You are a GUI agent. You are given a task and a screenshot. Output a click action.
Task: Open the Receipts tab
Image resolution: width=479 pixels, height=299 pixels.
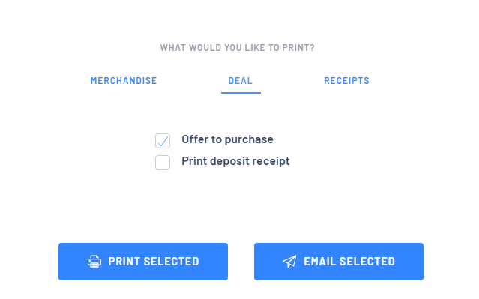click(347, 81)
